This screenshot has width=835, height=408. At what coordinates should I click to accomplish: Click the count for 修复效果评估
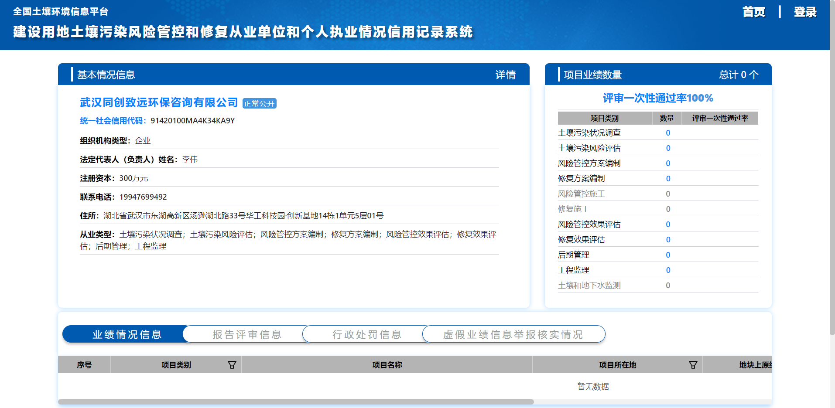668,240
